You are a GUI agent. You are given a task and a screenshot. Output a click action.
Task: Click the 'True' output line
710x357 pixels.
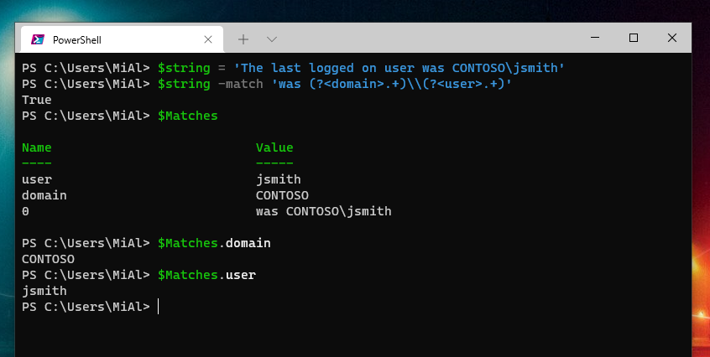pos(37,100)
